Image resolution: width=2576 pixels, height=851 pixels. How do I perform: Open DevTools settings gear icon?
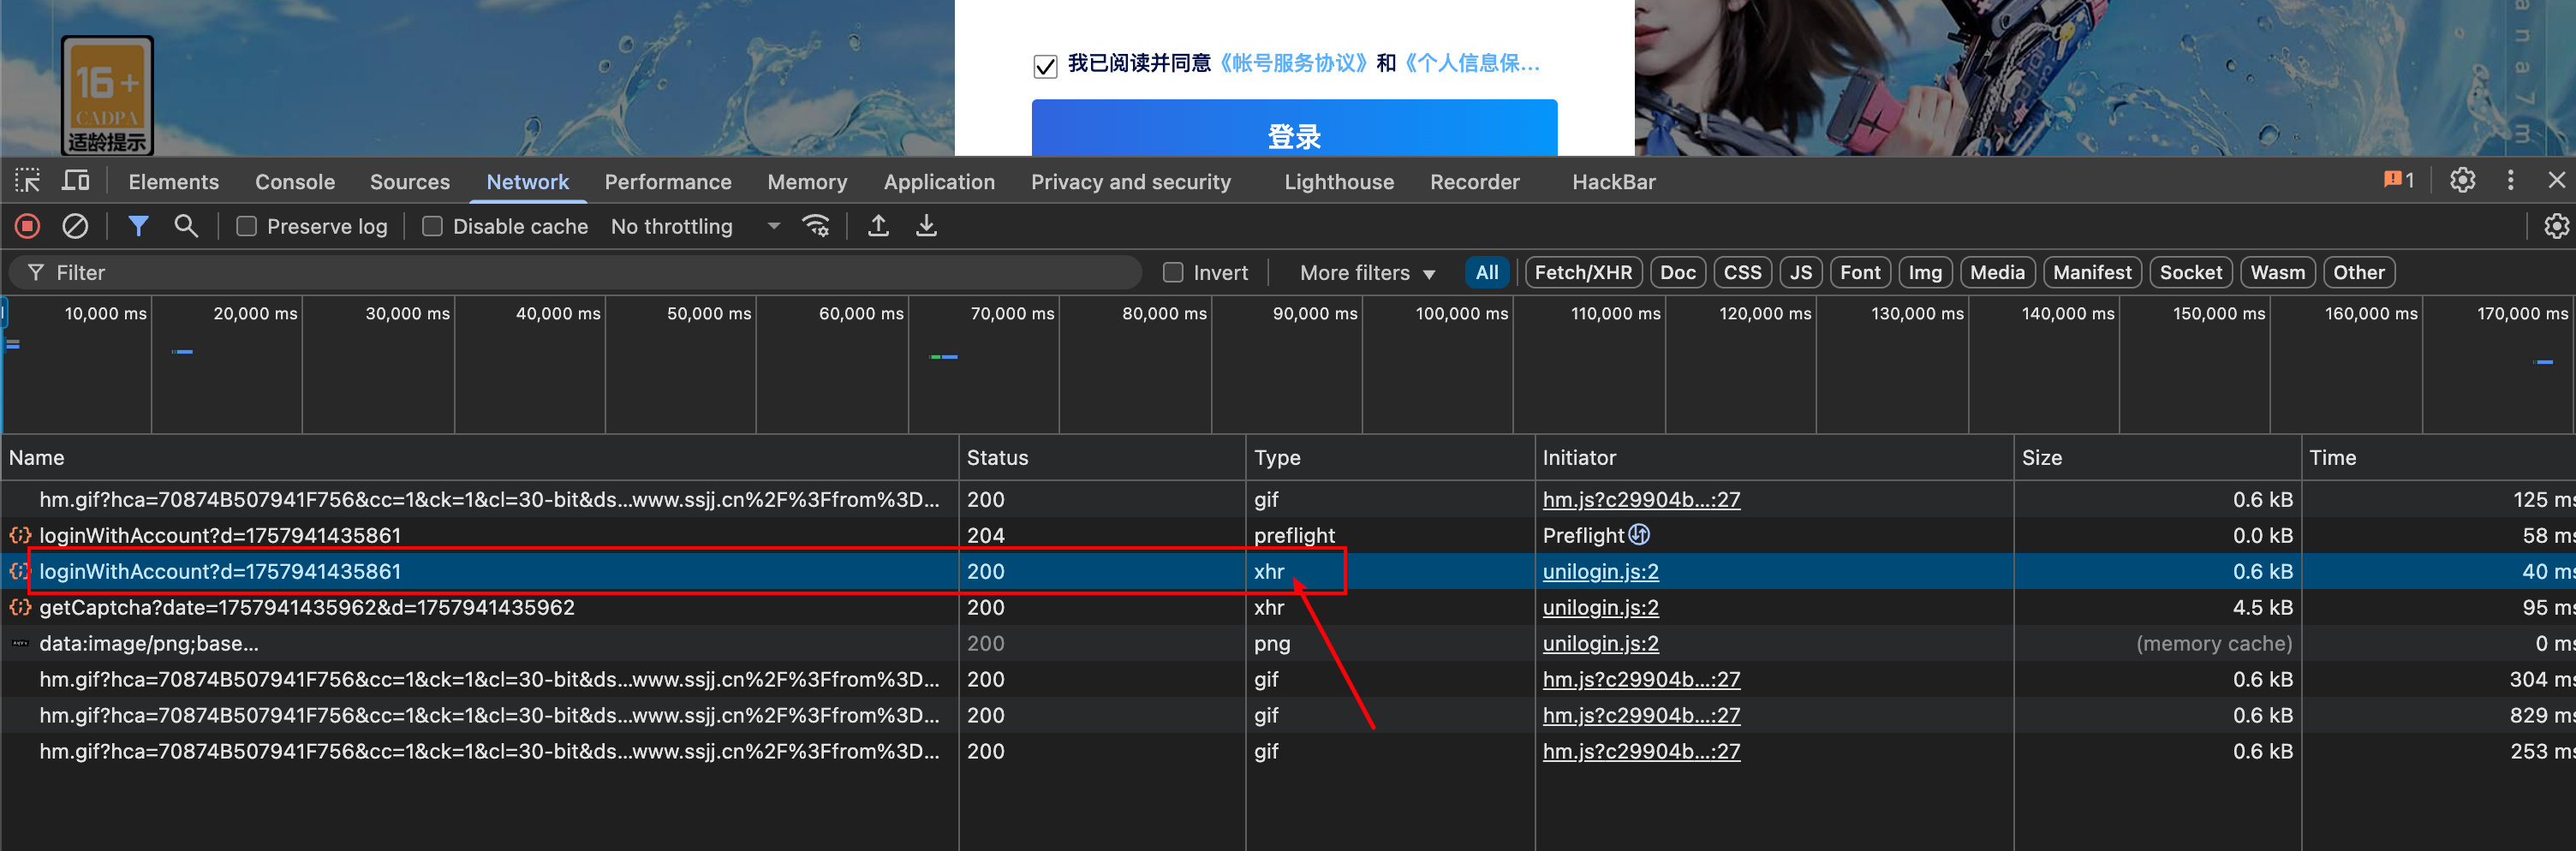point(2462,180)
